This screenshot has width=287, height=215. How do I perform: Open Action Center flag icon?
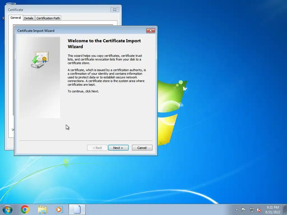point(244,210)
